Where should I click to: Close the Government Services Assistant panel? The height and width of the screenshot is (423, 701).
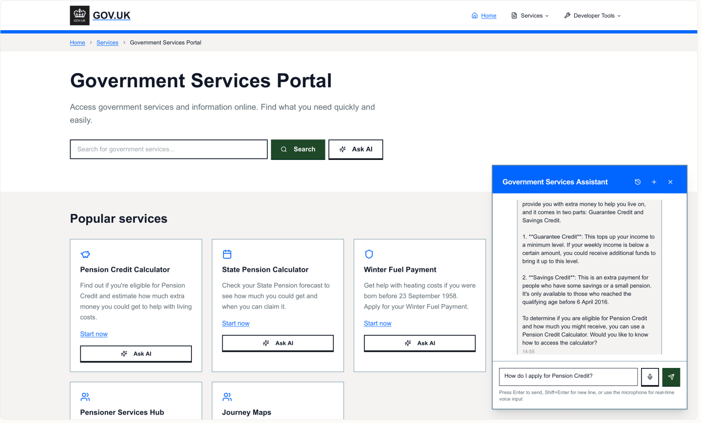tap(670, 182)
